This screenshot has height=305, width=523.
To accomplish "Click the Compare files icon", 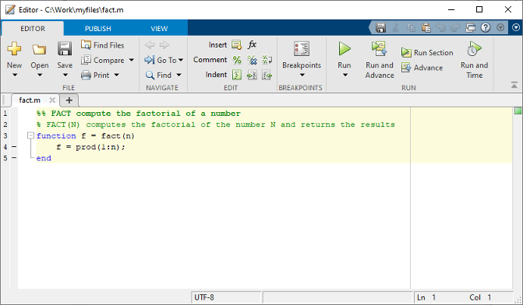I will (86, 60).
